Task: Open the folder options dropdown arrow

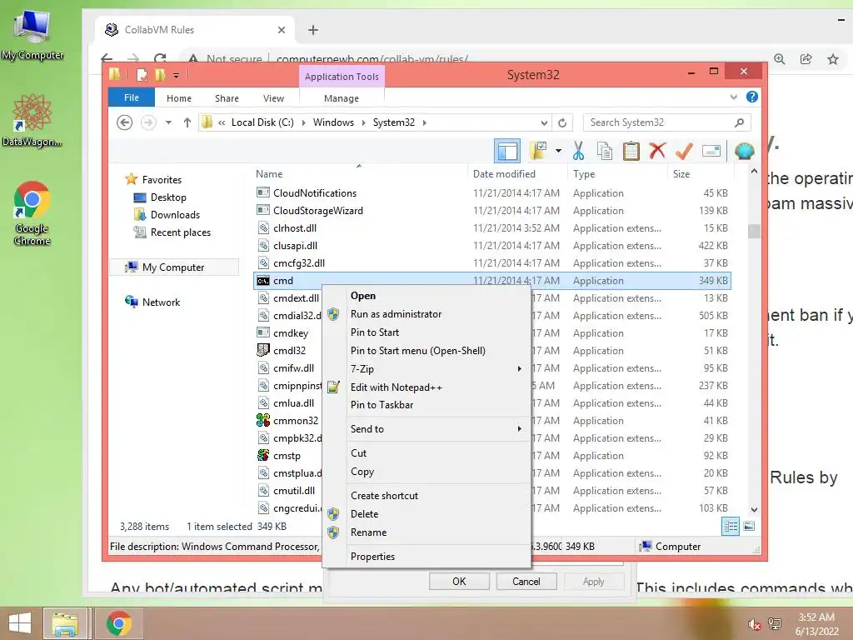Action: coord(558,151)
